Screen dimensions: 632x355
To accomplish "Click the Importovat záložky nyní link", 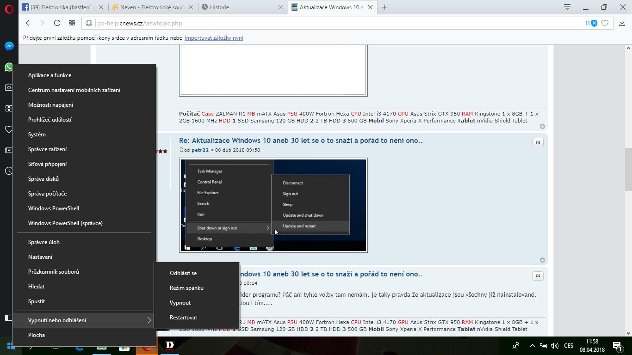I will [214, 38].
